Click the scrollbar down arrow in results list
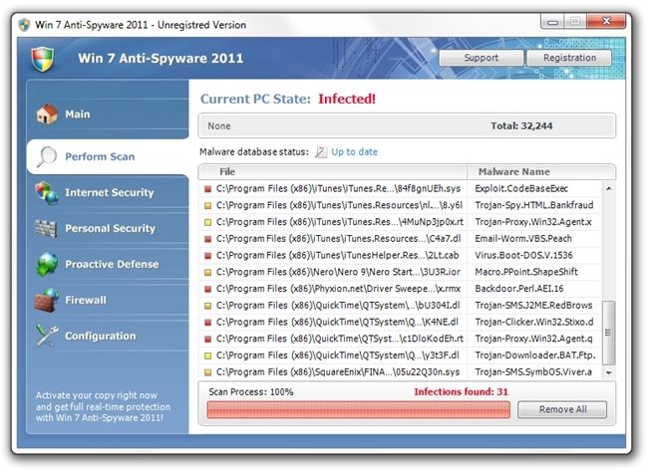 608,372
